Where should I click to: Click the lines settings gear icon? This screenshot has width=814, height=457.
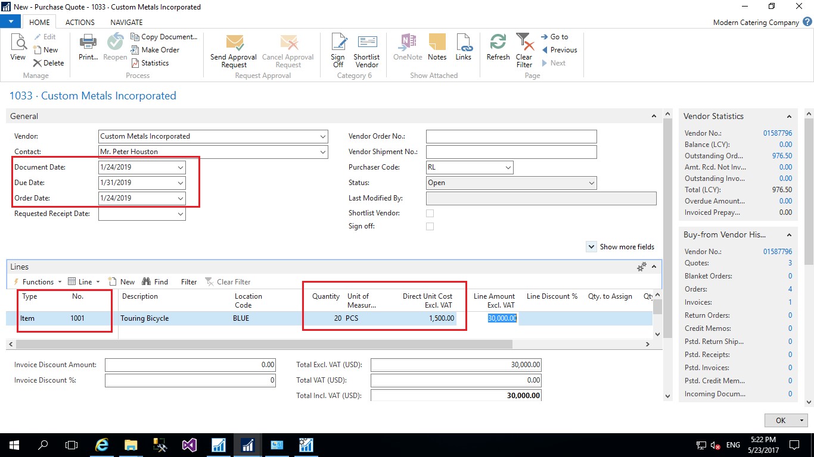tap(642, 267)
